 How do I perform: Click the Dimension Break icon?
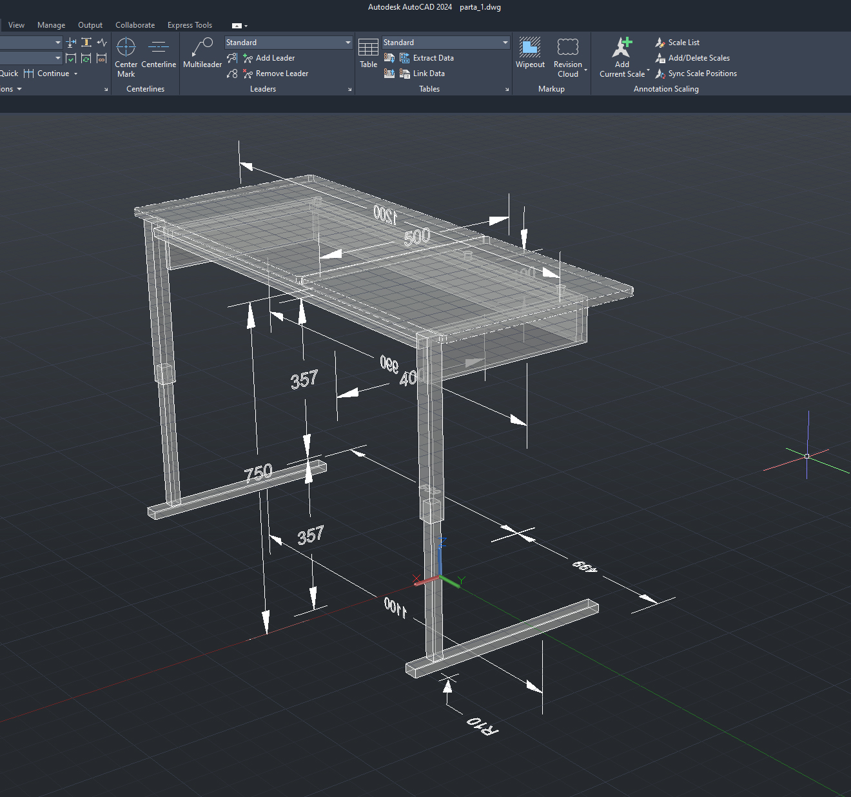click(71, 43)
